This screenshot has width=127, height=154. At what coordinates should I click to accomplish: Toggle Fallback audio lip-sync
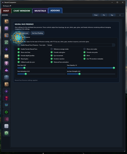click(x=19, y=62)
